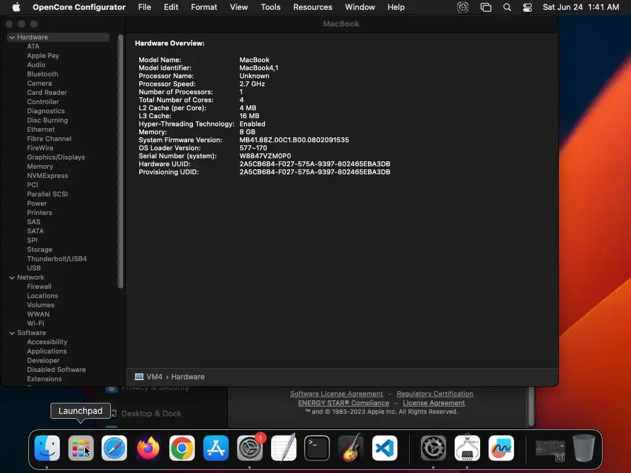Screen dimensions: 631x473
Task: Launch Firefox from the Dock
Action: pos(148,448)
